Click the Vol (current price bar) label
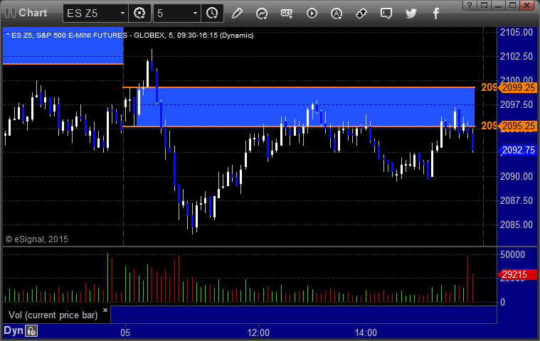The height and width of the screenshot is (341, 540). pos(53,315)
